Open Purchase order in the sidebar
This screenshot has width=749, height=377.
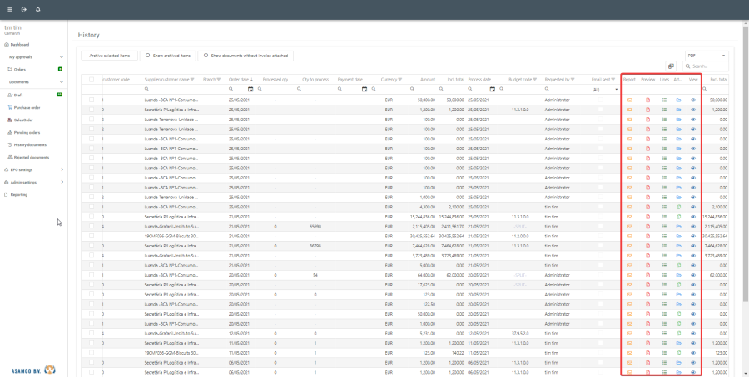pyautogui.click(x=27, y=107)
